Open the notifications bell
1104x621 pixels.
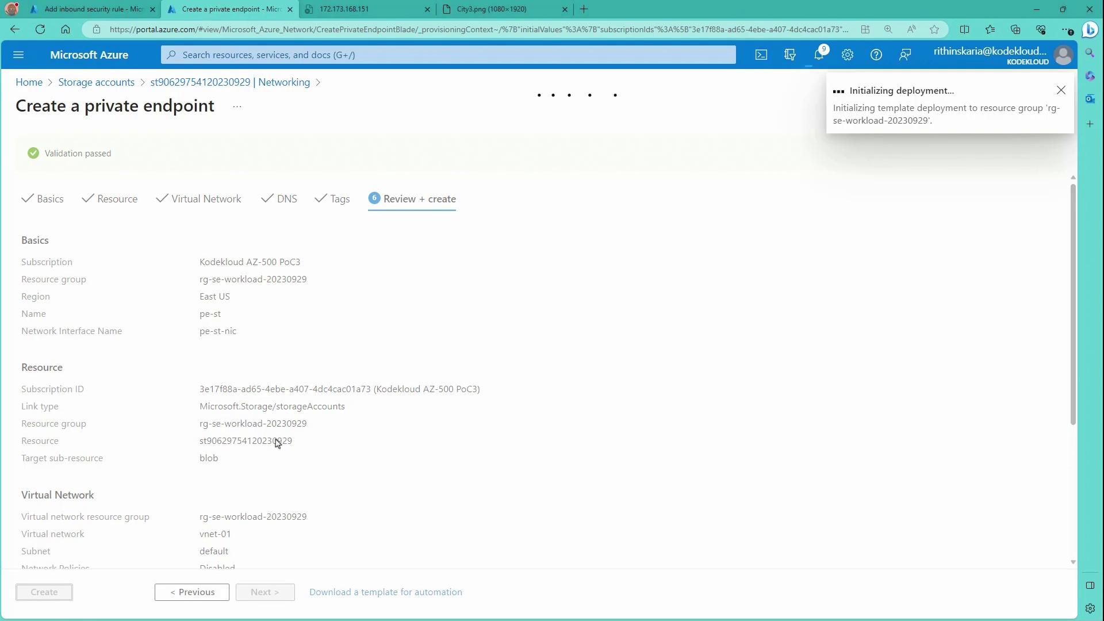tap(818, 55)
